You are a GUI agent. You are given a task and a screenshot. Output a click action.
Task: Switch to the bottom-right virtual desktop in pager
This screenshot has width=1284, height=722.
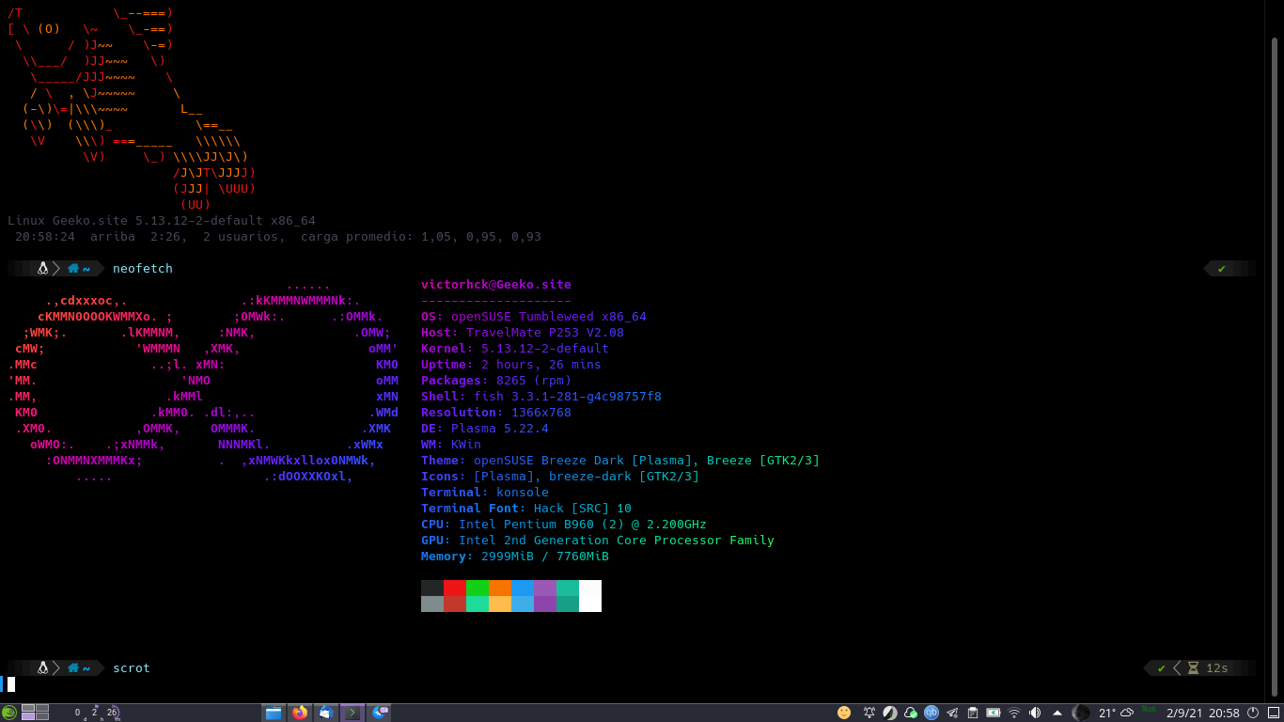(x=42, y=716)
